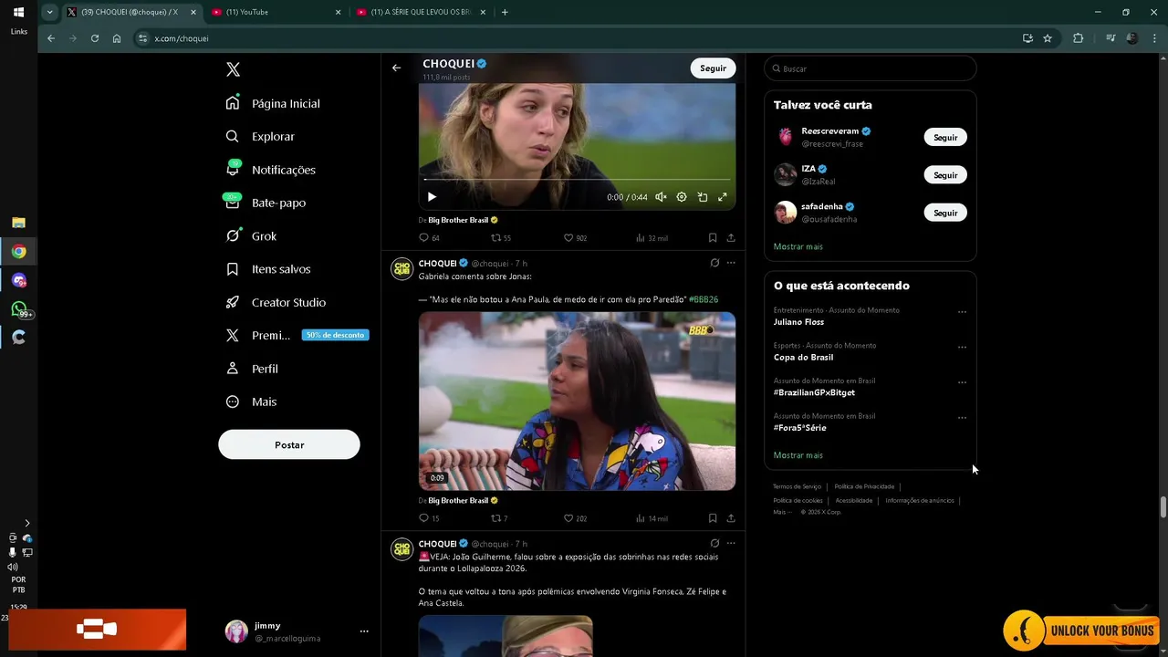Open Notificações in sidebar
1168x657 pixels.
[270, 170]
